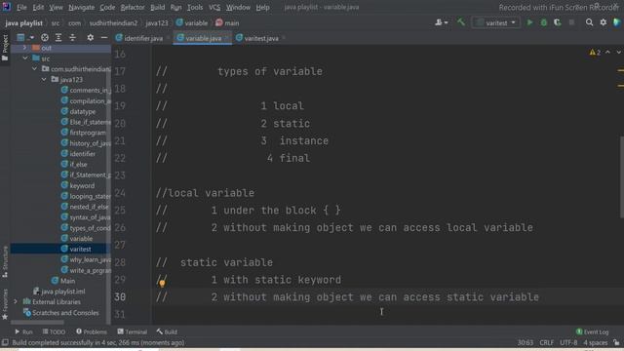The width and height of the screenshot is (624, 351).
Task: Switch to varitest.java tab
Action: [256, 38]
